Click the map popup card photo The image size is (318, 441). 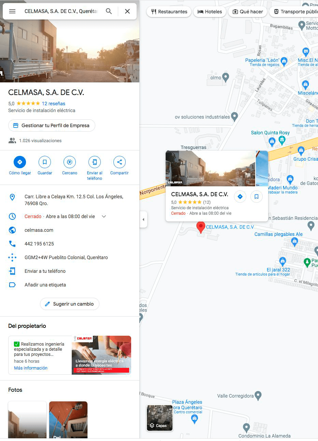[x=210, y=169]
